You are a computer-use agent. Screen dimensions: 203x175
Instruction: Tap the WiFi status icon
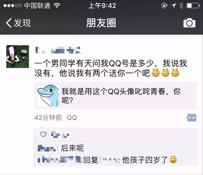coord(57,5)
